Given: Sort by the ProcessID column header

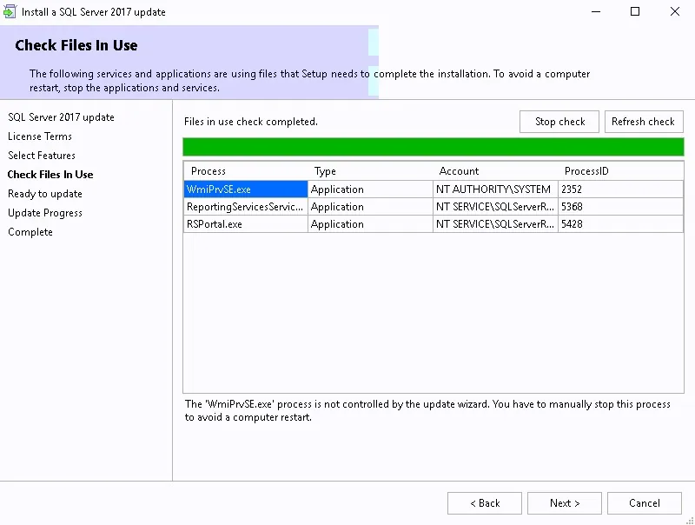Looking at the screenshot, I should click(620, 171).
